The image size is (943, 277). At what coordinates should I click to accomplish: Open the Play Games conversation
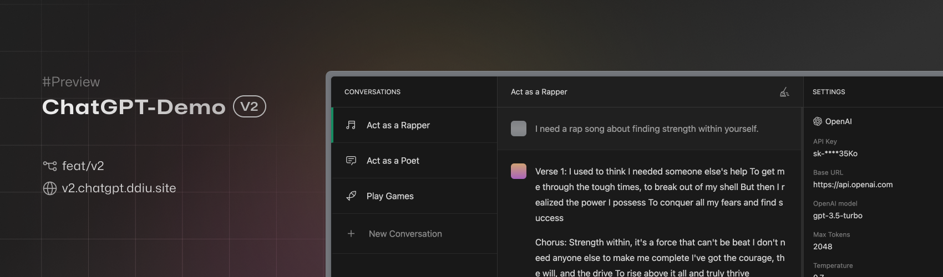(390, 196)
